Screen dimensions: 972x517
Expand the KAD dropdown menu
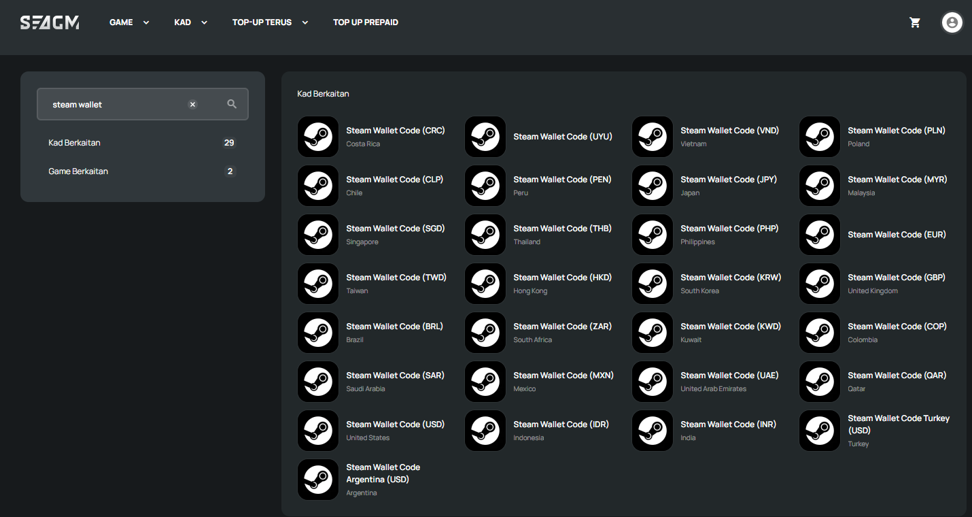191,22
